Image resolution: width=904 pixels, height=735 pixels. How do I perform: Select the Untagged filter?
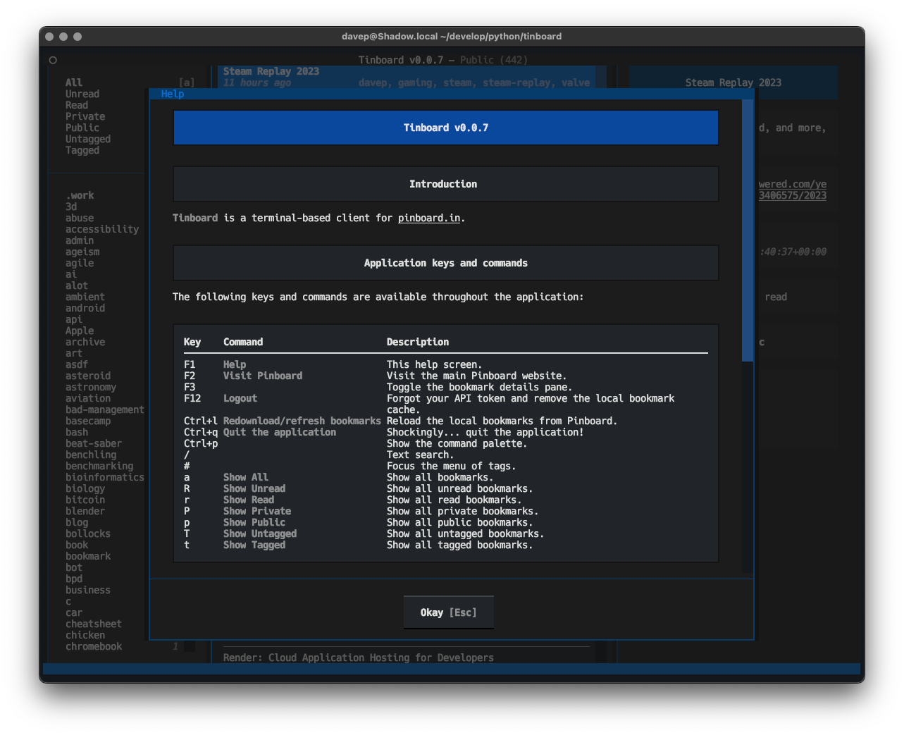pyautogui.click(x=88, y=139)
